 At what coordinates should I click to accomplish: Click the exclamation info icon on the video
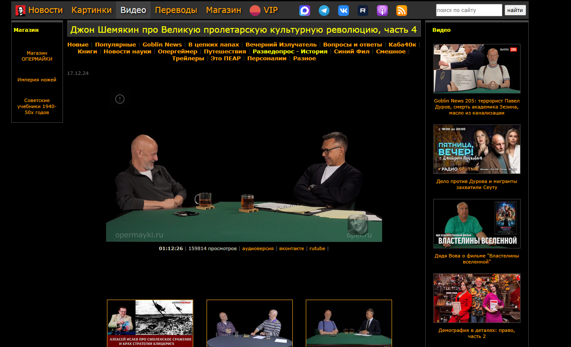[x=120, y=99]
